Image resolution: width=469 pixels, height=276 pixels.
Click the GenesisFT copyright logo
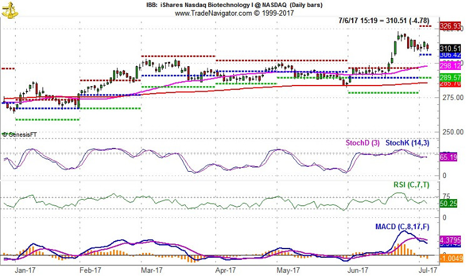click(x=20, y=134)
